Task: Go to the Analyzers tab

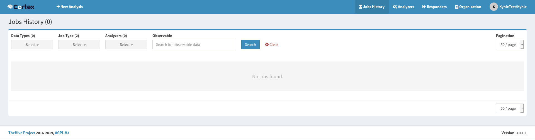Action: pos(406,7)
